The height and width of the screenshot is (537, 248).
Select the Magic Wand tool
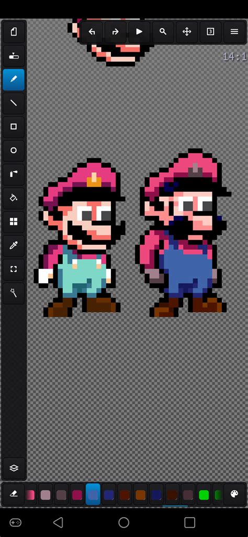[14, 293]
